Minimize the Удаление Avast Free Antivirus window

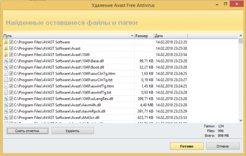(x=217, y=4)
